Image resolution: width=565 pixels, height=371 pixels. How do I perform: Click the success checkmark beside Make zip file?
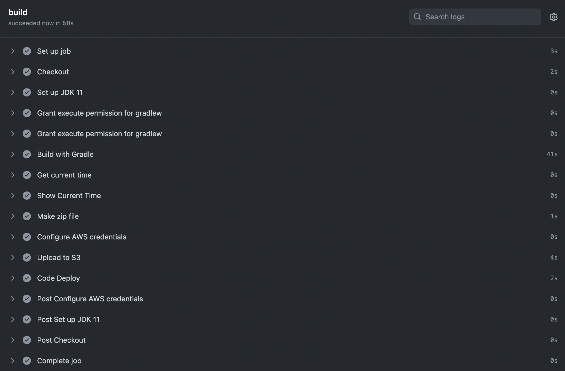[27, 216]
